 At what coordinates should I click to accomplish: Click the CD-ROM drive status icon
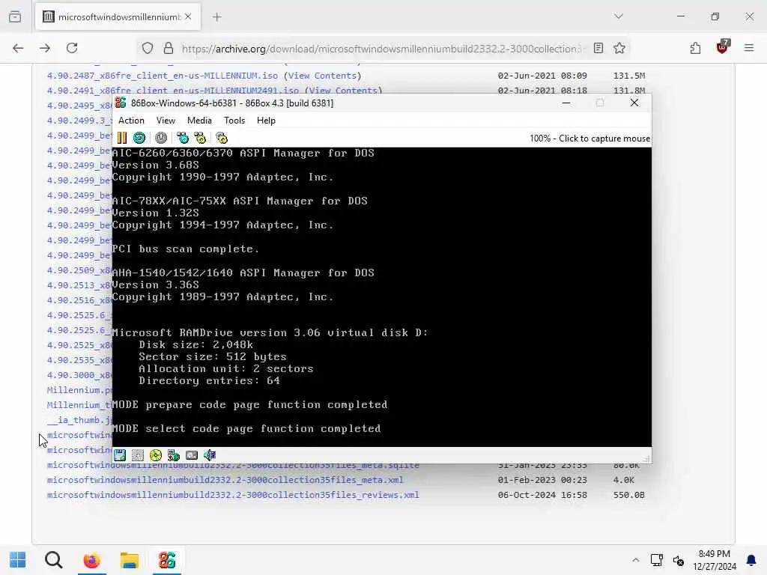pyautogui.click(x=156, y=455)
